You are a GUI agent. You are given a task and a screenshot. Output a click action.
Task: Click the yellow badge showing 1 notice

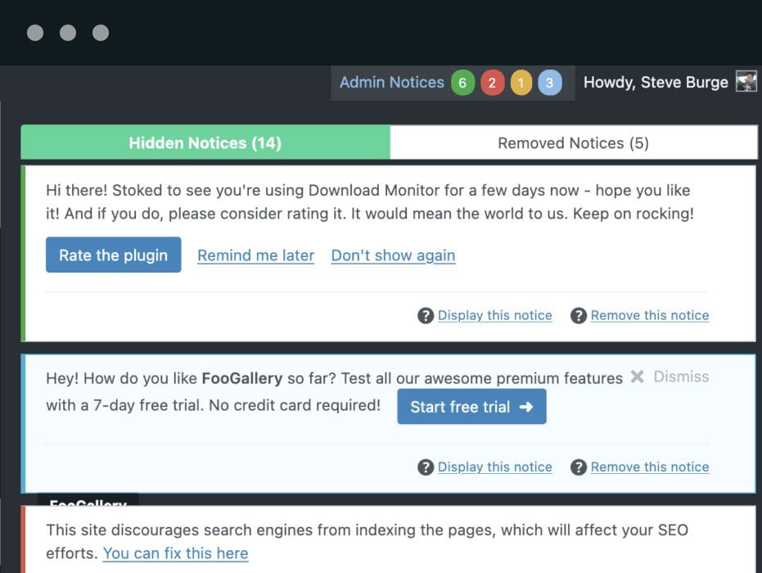pos(521,83)
